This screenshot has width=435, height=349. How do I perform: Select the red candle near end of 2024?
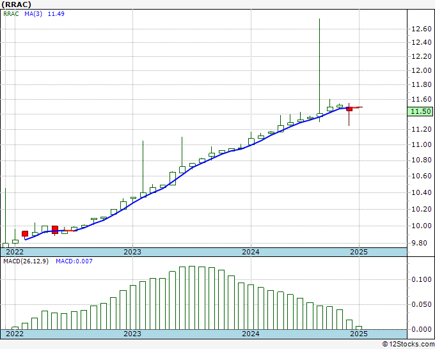click(349, 109)
